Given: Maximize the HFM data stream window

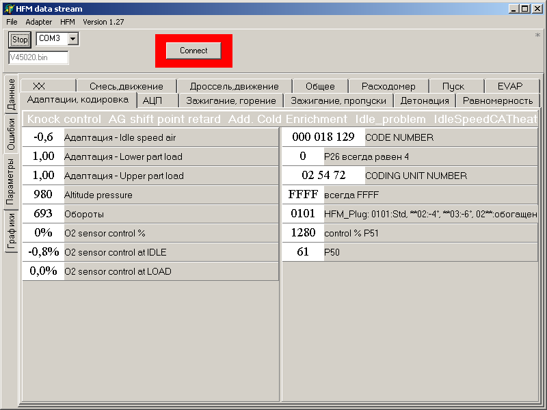Looking at the screenshot, I should (x=524, y=9).
